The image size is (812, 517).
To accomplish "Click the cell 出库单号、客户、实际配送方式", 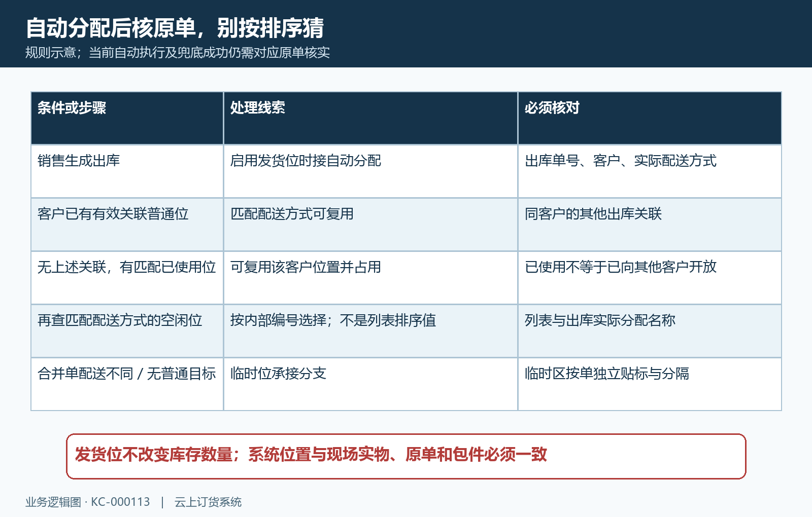I will (650, 171).
